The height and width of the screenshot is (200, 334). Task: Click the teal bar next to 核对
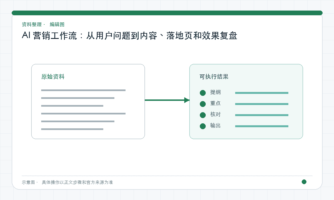262,115
